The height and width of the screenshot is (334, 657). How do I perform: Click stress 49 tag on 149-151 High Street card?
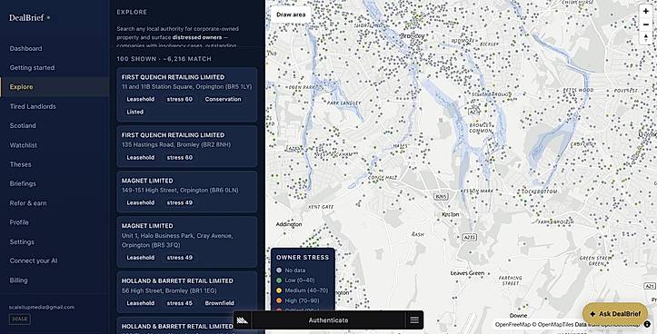[180, 202]
